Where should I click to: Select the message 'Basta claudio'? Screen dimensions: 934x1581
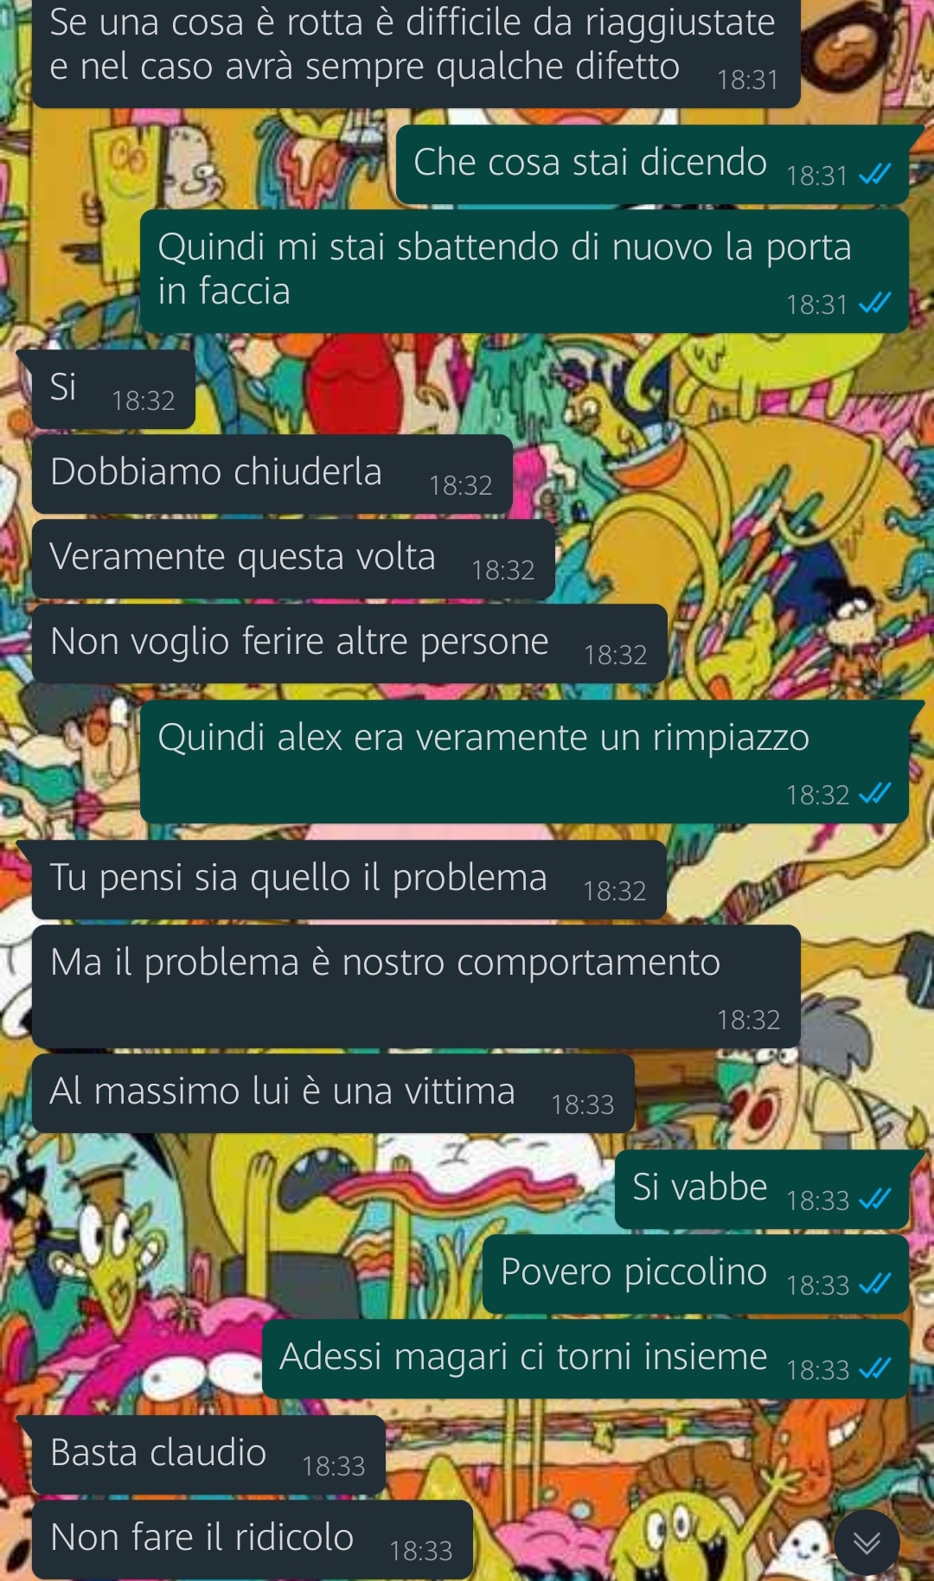pos(208,1455)
